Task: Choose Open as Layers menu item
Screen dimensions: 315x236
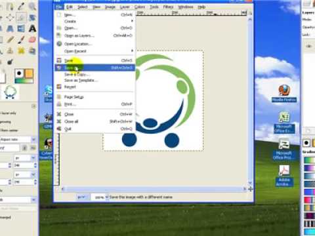Action: 95,35
